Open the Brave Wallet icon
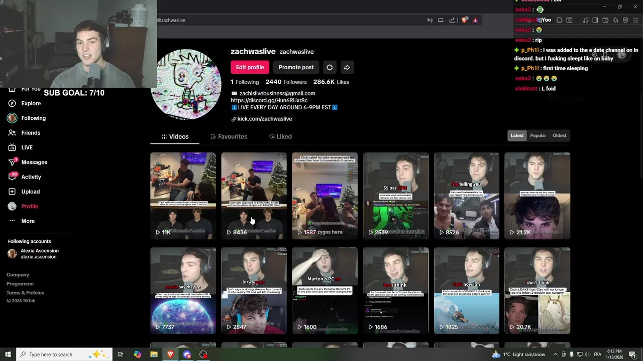The width and height of the screenshot is (643, 361). (x=605, y=20)
